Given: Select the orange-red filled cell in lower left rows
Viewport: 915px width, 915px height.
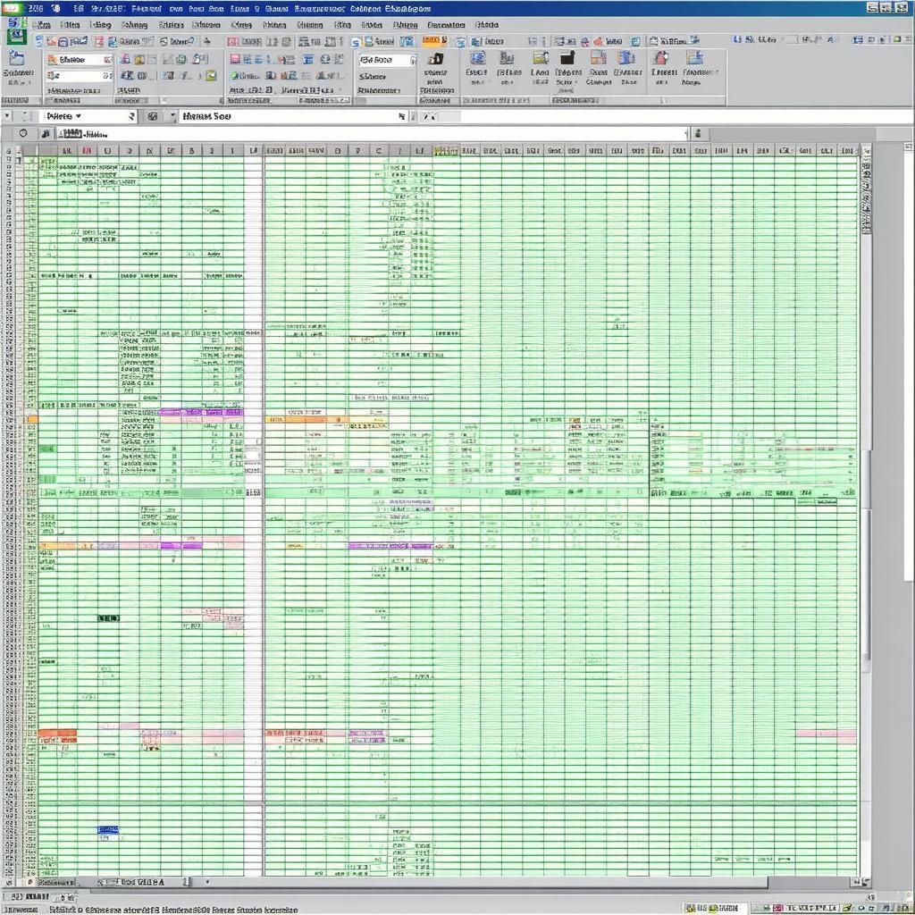Looking at the screenshot, I should pyautogui.click(x=57, y=733).
